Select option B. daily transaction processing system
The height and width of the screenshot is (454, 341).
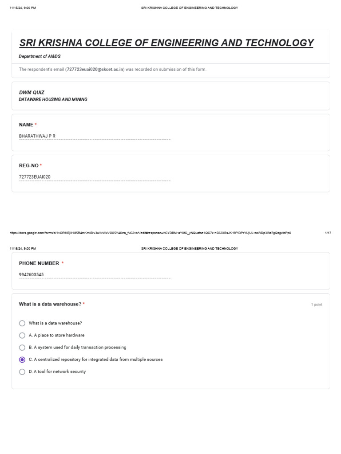(x=22, y=348)
